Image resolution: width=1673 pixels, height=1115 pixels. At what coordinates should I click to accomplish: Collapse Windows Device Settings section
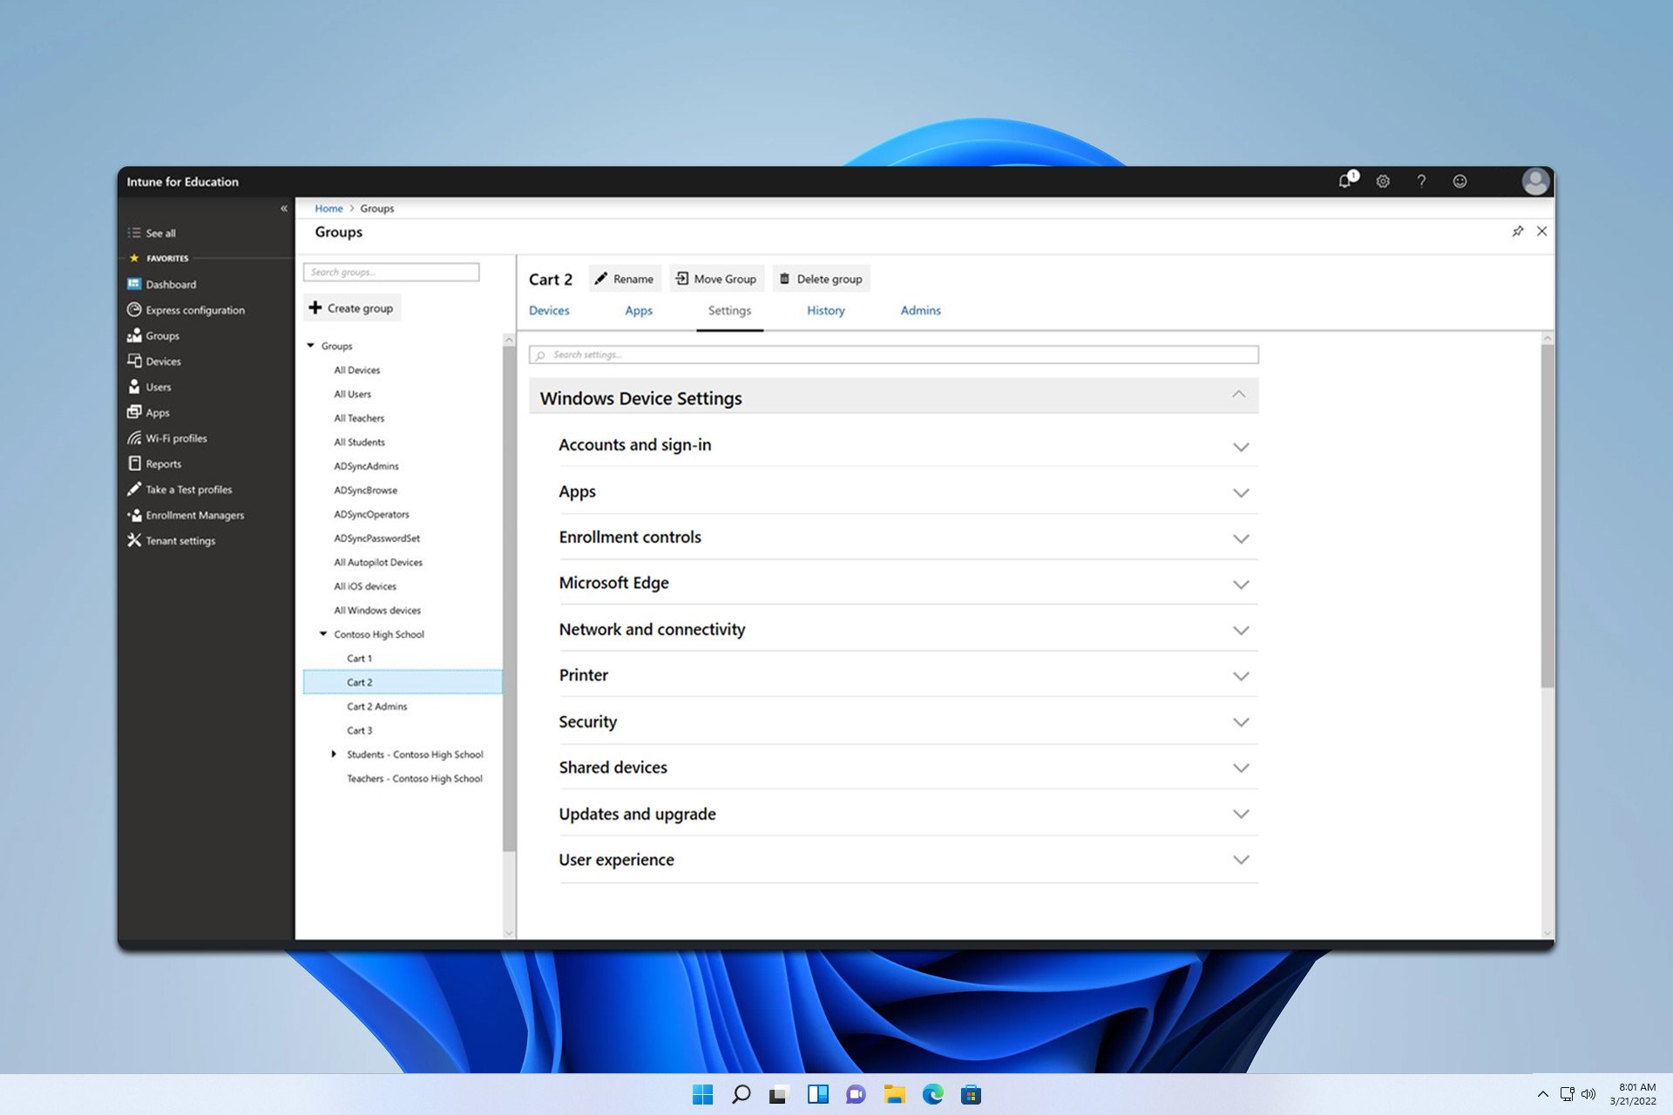pos(1238,395)
